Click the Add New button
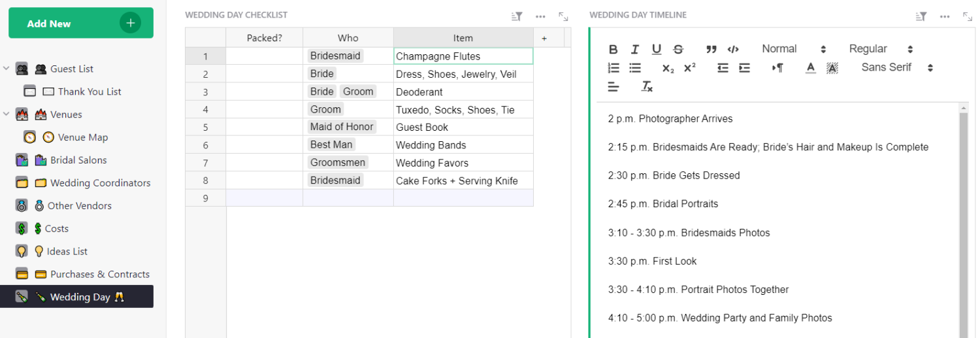The image size is (980, 338). 81,23
